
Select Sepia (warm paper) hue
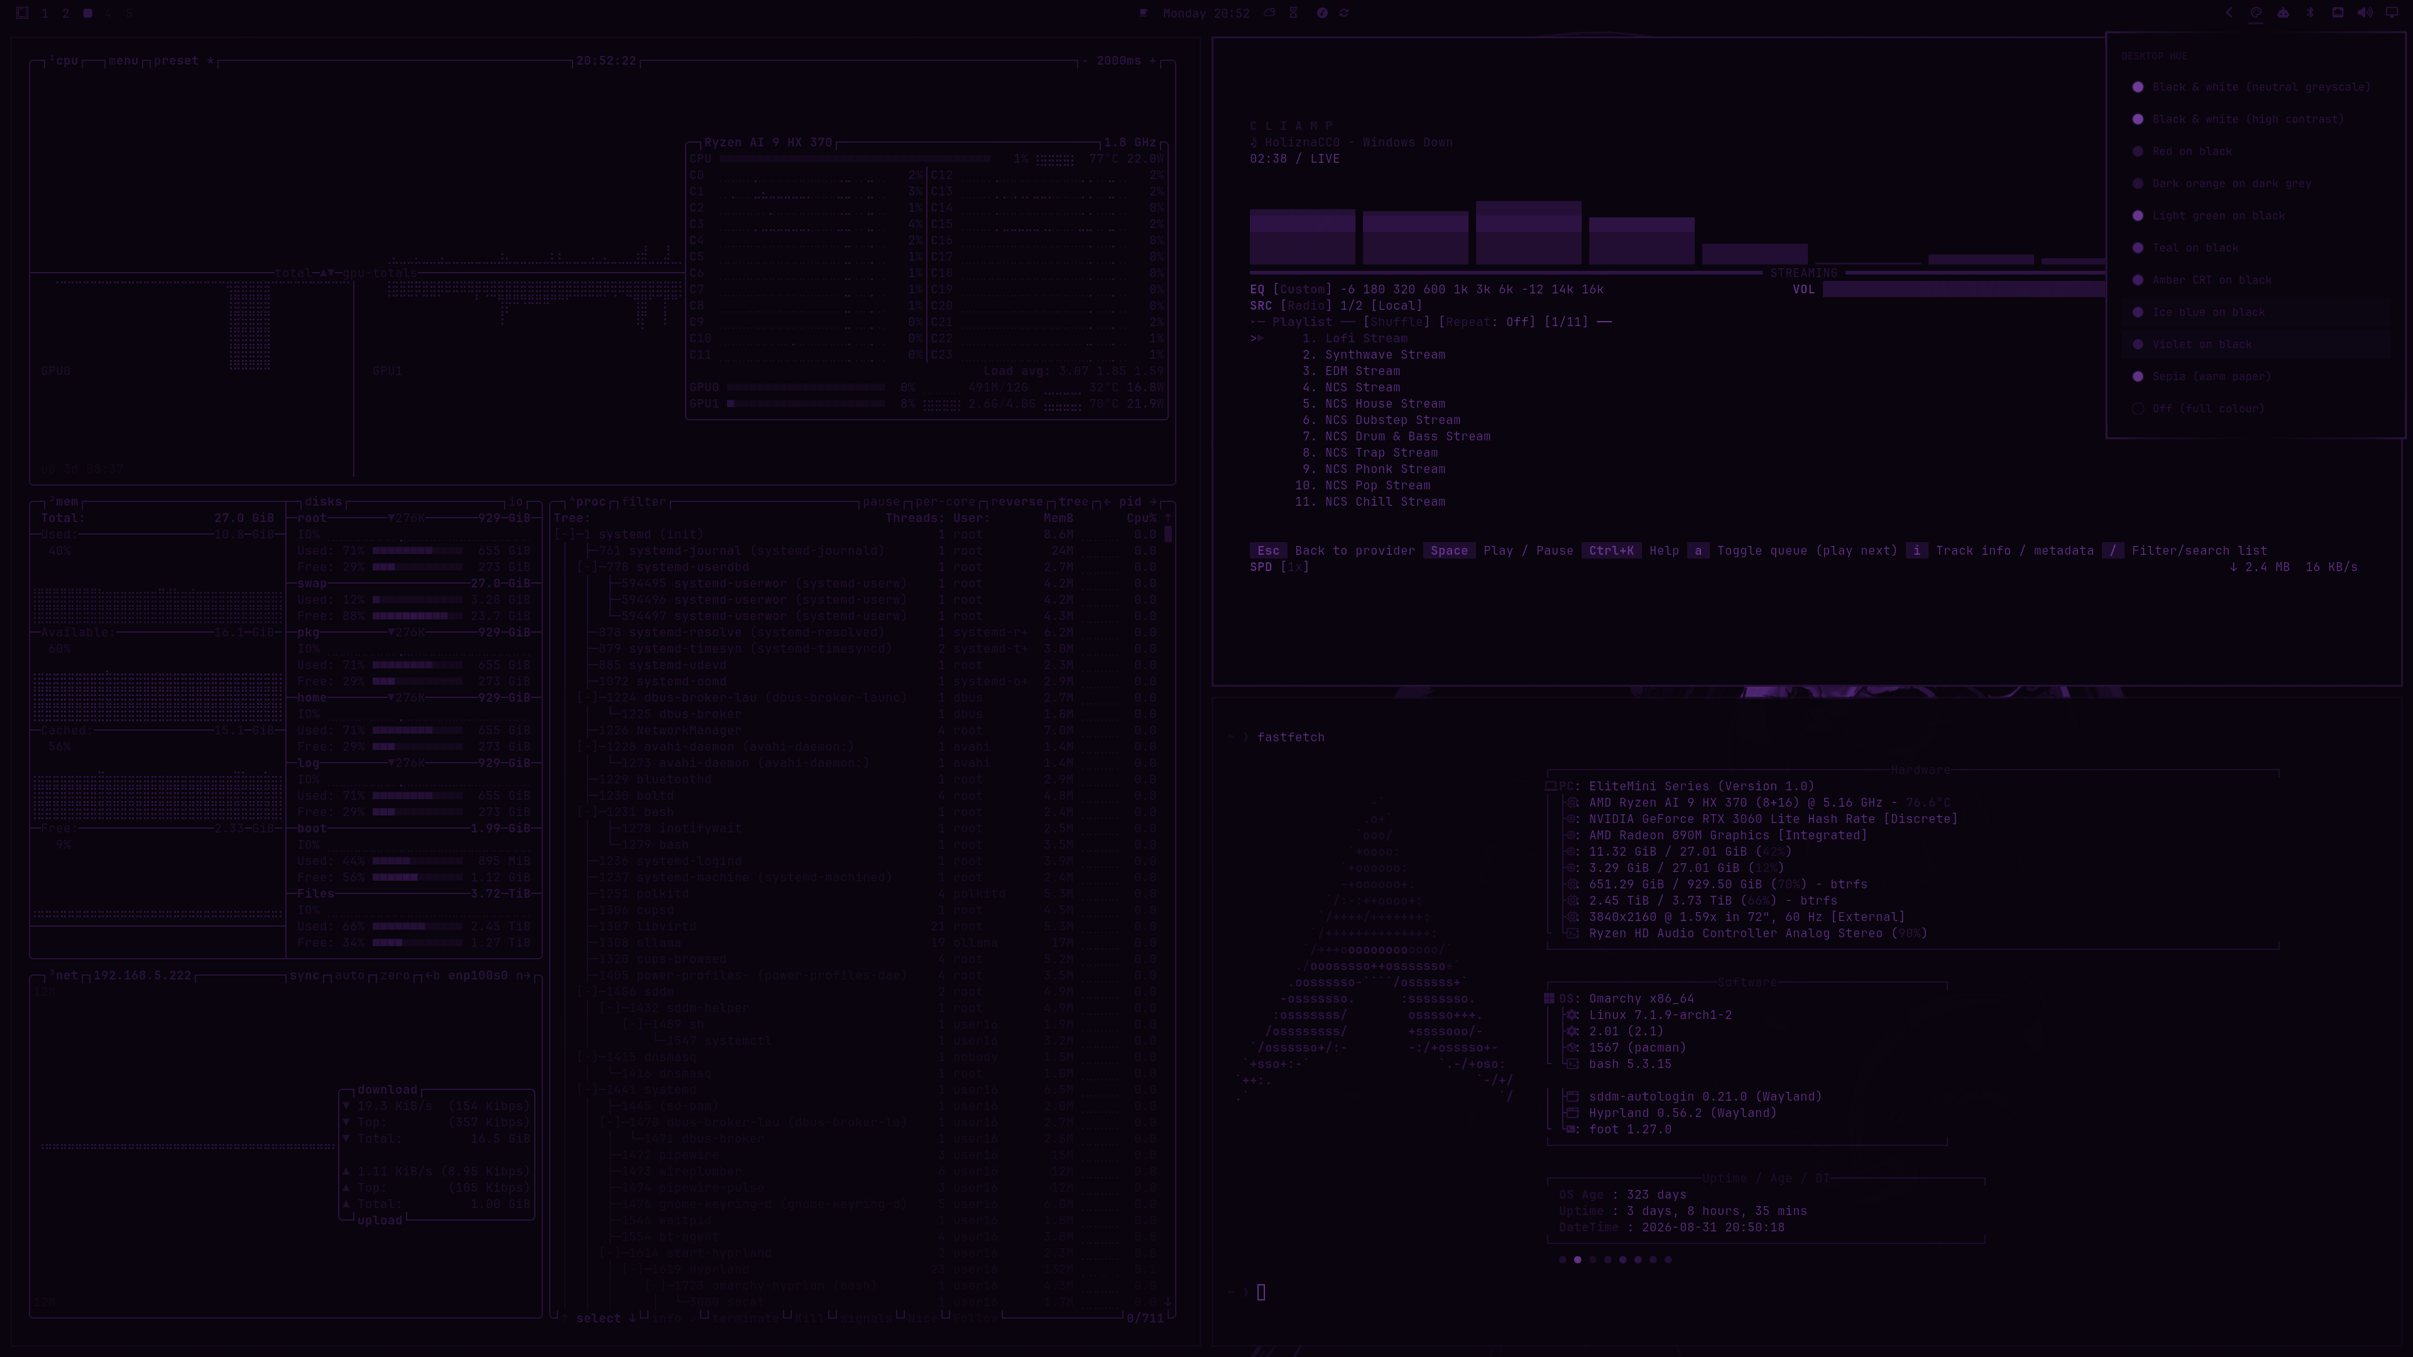point(2255,376)
